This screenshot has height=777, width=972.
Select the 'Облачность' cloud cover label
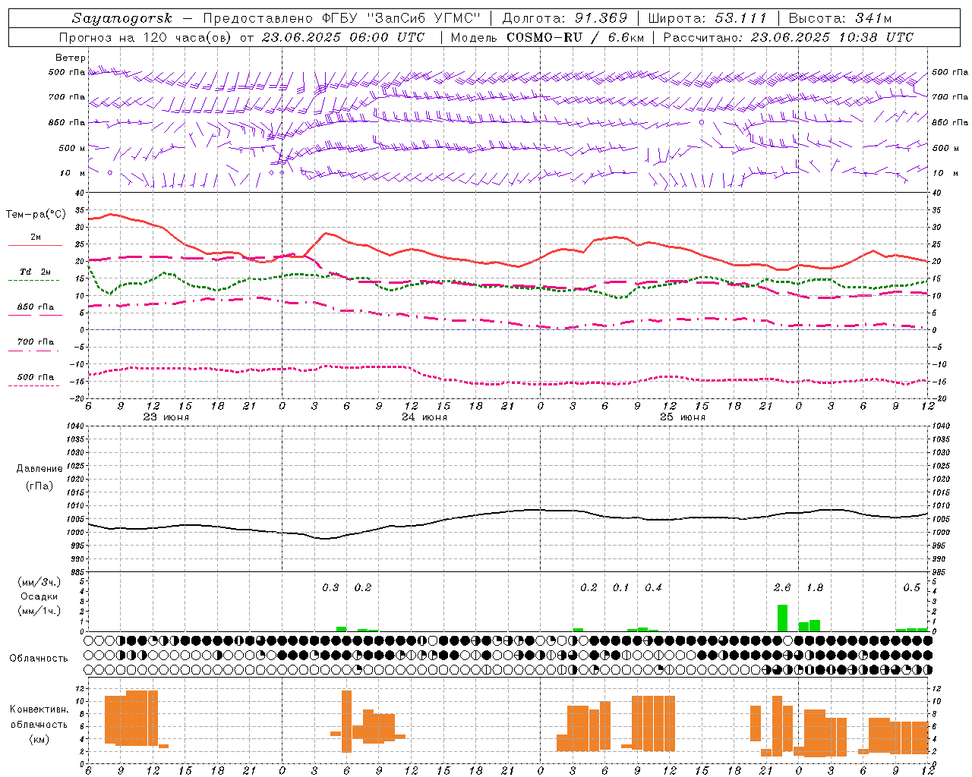click(39, 658)
